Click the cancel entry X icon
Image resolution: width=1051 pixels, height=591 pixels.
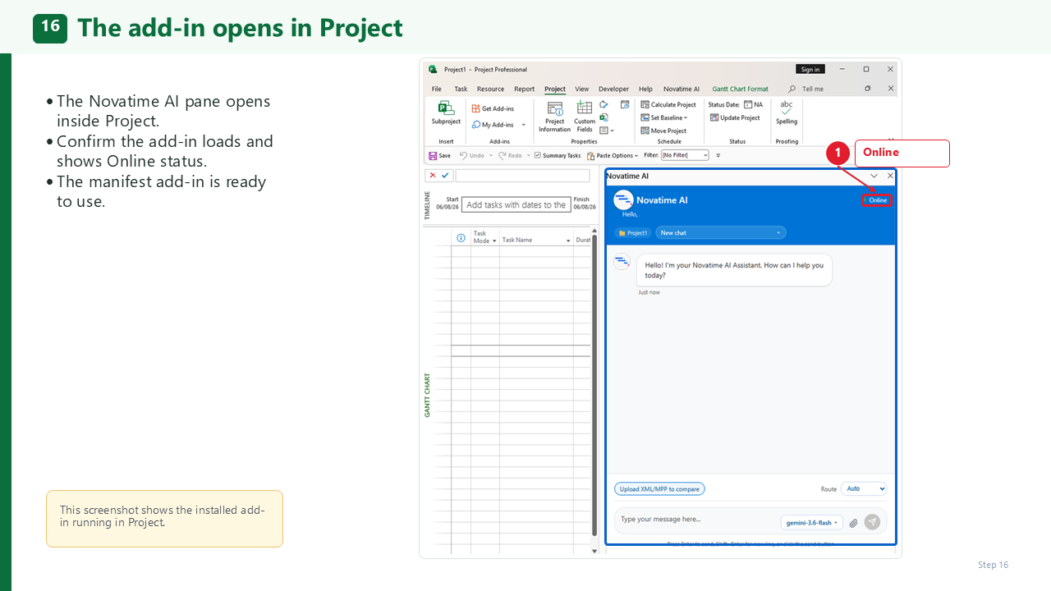pos(433,175)
